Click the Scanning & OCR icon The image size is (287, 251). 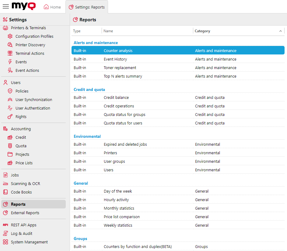(x=5, y=183)
